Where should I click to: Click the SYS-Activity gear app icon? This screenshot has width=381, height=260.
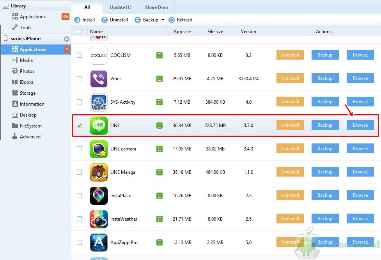(99, 102)
